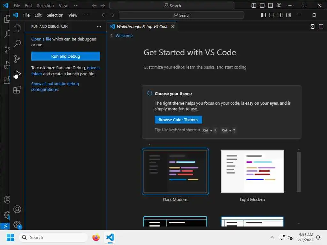
Task: Select light high contrast theme thumbnail
Action: 252,221
